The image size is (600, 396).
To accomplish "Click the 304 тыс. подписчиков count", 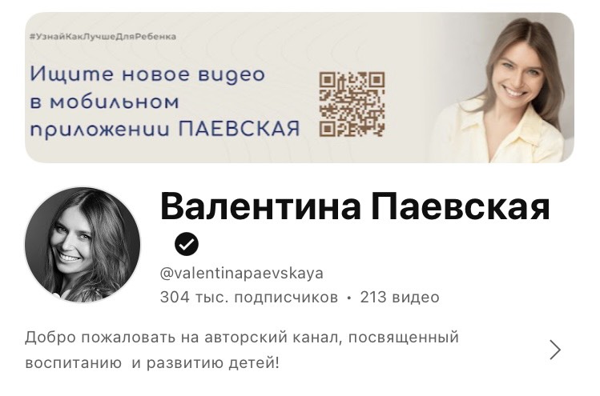I will click(248, 298).
